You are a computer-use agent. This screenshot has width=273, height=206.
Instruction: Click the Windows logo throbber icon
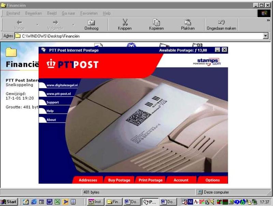(264, 13)
